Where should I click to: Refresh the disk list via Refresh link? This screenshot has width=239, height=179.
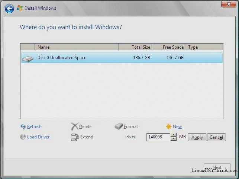coord(34,127)
